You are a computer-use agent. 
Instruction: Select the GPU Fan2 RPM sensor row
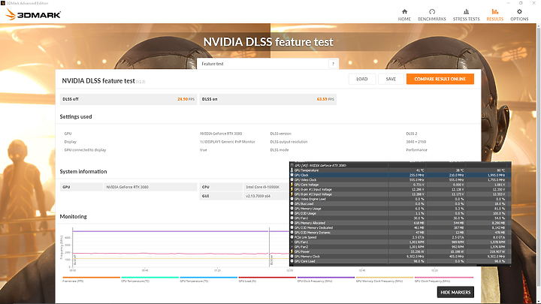(400, 247)
